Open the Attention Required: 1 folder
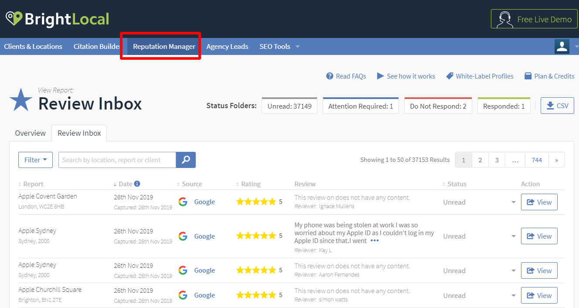 click(x=361, y=106)
